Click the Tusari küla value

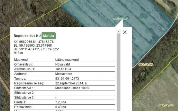(63, 69)
